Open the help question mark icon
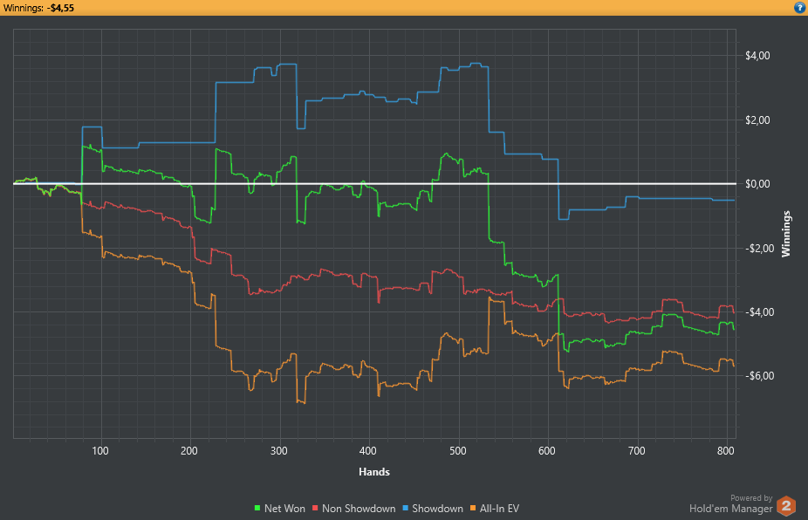The width and height of the screenshot is (808, 520). point(800,8)
